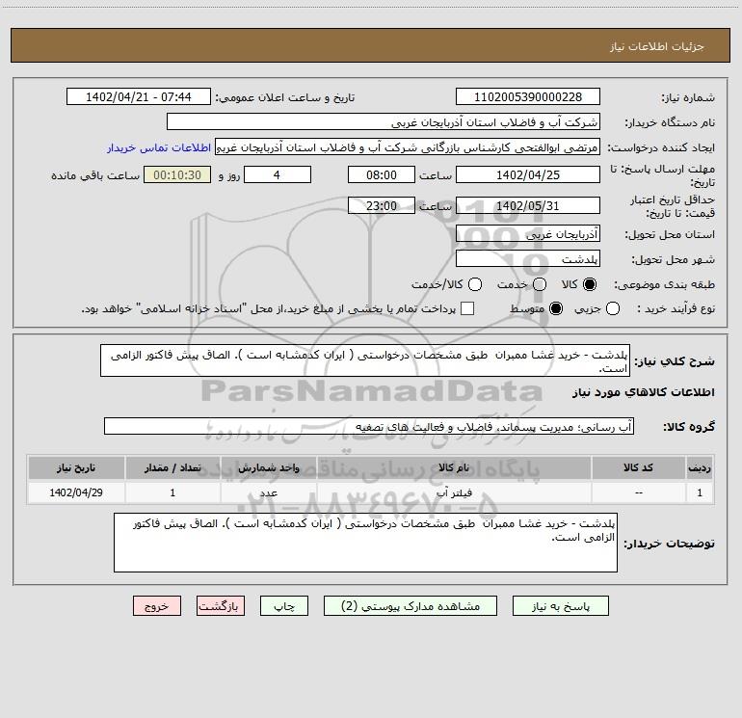Click the ردیف column header
Viewport: 742px width, 718px height.
coord(700,467)
